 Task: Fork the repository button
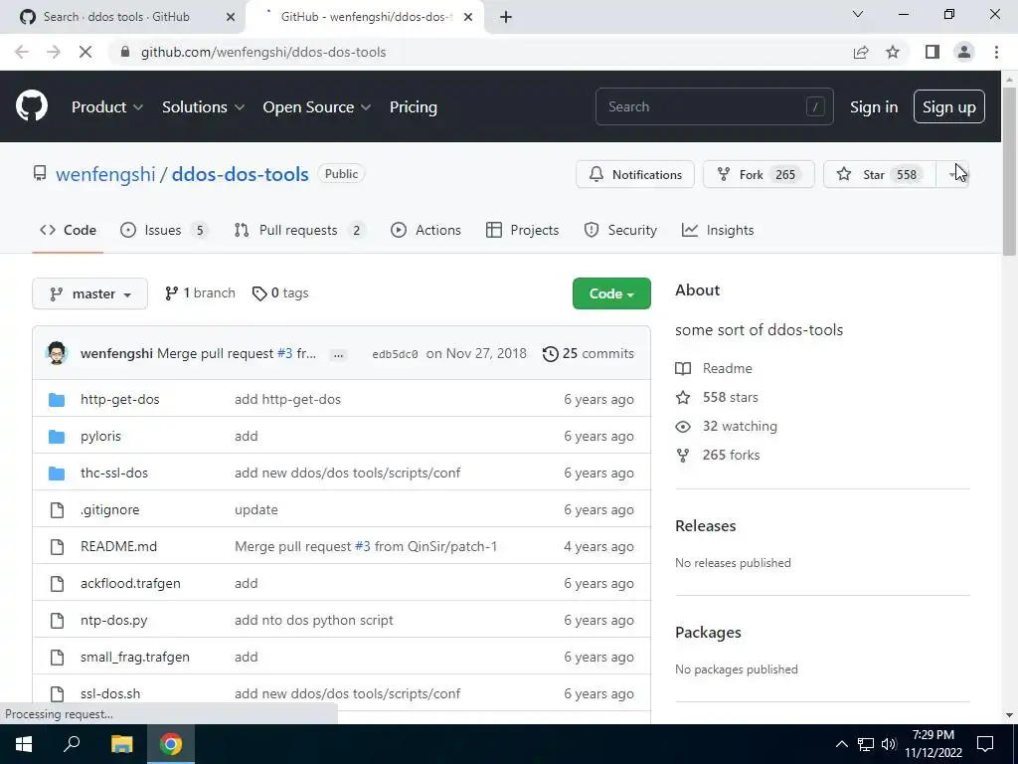coord(759,174)
